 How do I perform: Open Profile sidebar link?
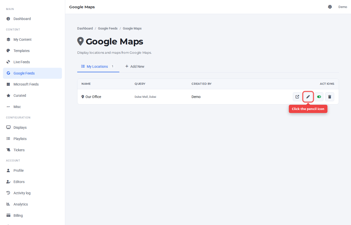32,170
